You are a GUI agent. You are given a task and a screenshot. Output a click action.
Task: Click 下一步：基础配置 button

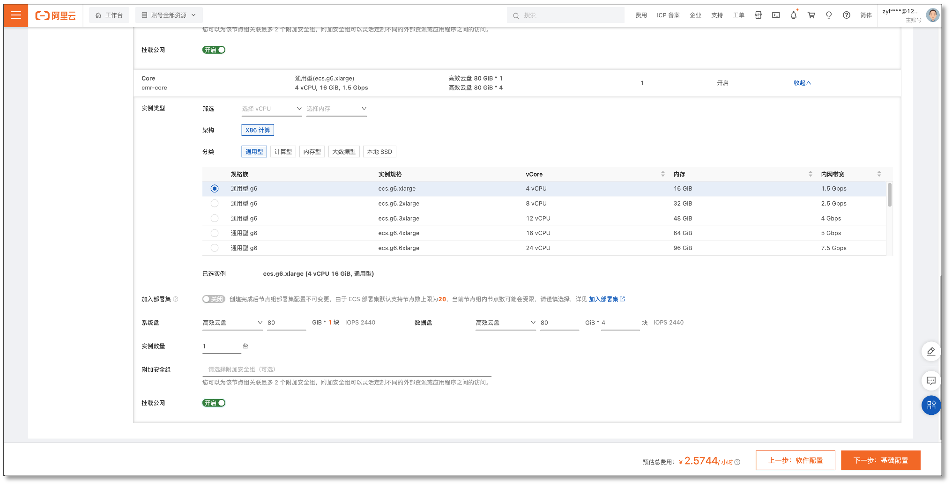[881, 460]
